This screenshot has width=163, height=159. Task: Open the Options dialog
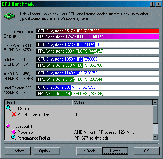[47, 151]
